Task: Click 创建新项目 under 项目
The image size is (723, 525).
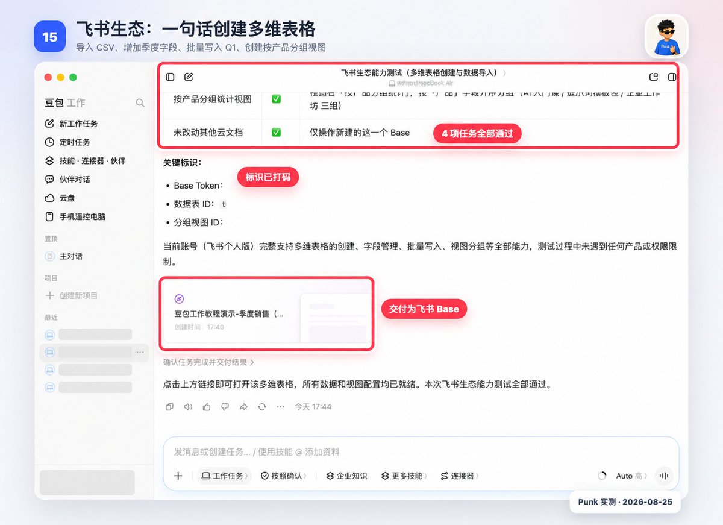Action: click(x=72, y=295)
